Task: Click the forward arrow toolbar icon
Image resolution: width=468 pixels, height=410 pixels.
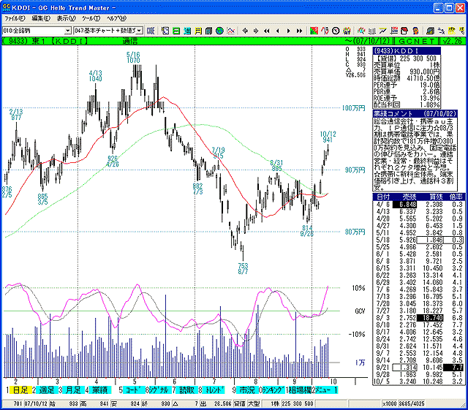Action: click(x=256, y=31)
